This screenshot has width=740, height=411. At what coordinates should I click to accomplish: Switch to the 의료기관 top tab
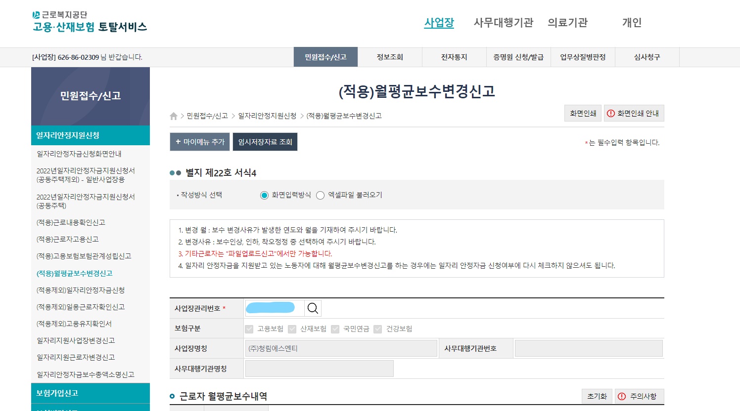(568, 23)
